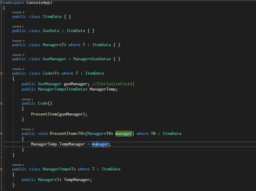Screen dimensions: 256x191
Task: Click 'ItemData' constraint on Code<T> class line
Action: coord(94,73)
